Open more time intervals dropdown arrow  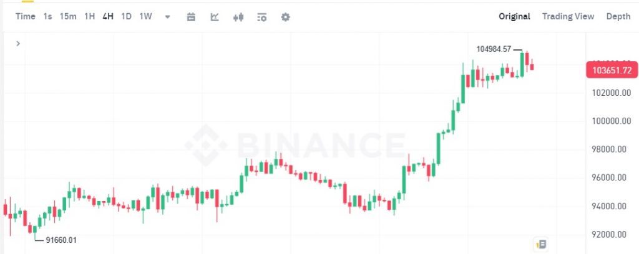(167, 17)
